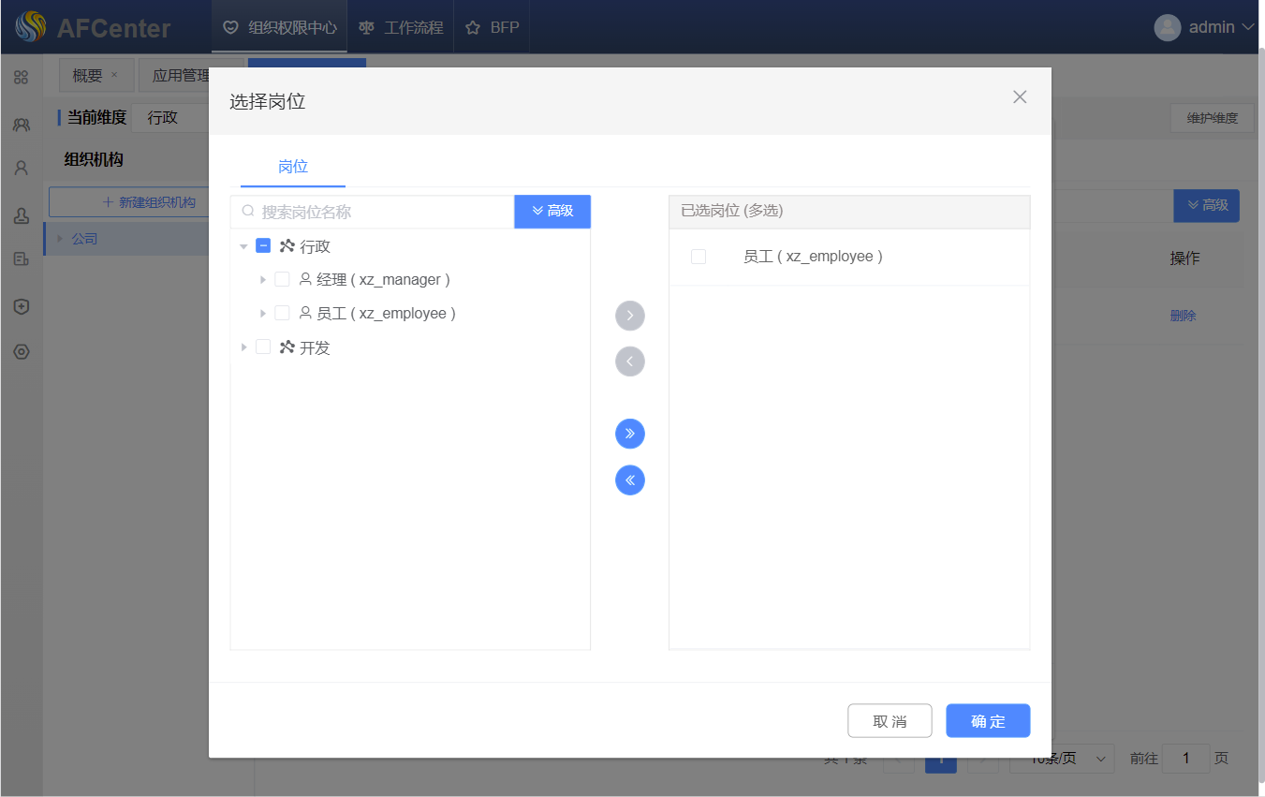Image resolution: width=1265 pixels, height=797 pixels.
Task: Expand the 开发 tree node
Action: point(243,347)
